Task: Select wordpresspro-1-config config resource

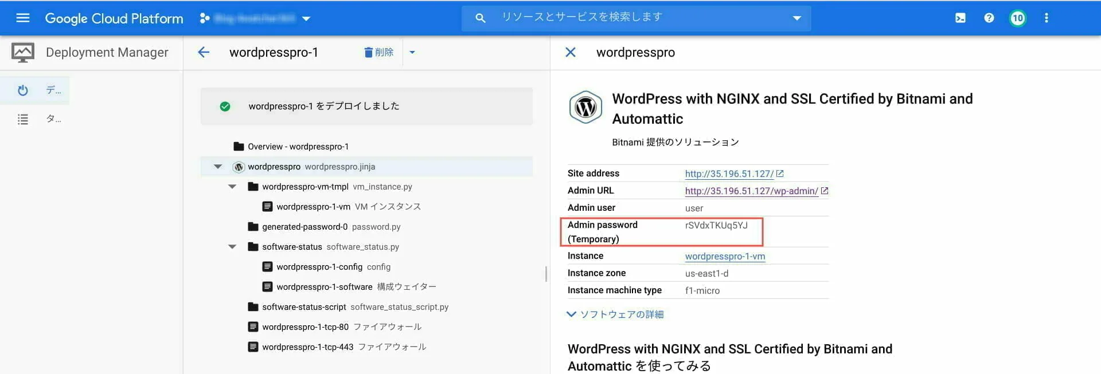Action: coord(366,267)
